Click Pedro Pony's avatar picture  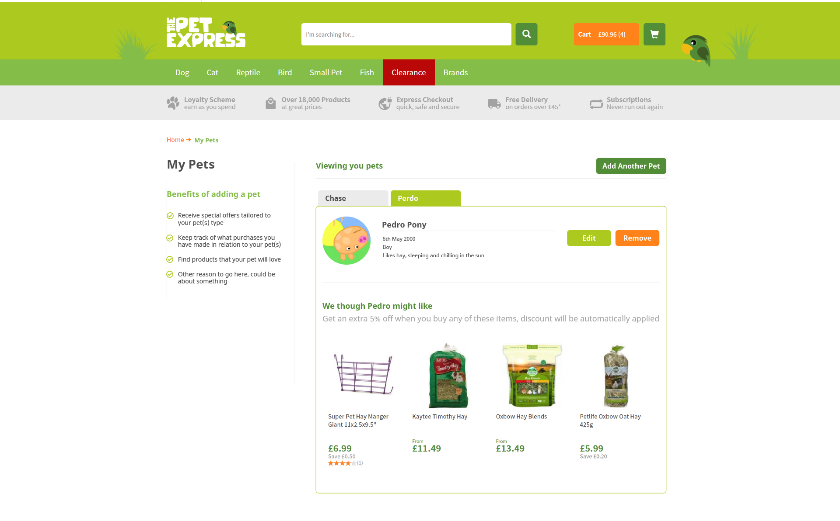pyautogui.click(x=346, y=240)
